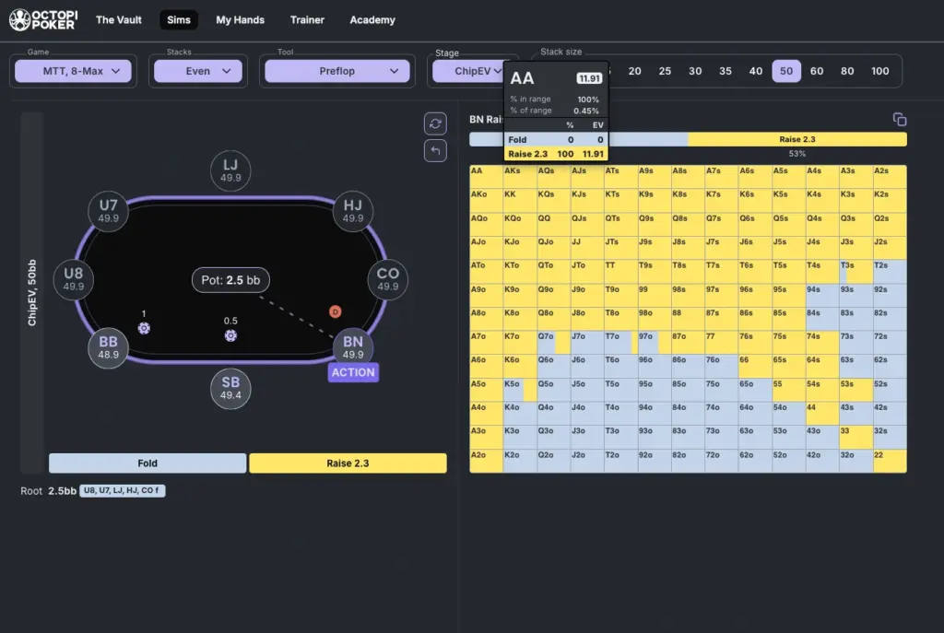Select the KK hand cell
Screen dimensions: 944x633
pos(520,200)
